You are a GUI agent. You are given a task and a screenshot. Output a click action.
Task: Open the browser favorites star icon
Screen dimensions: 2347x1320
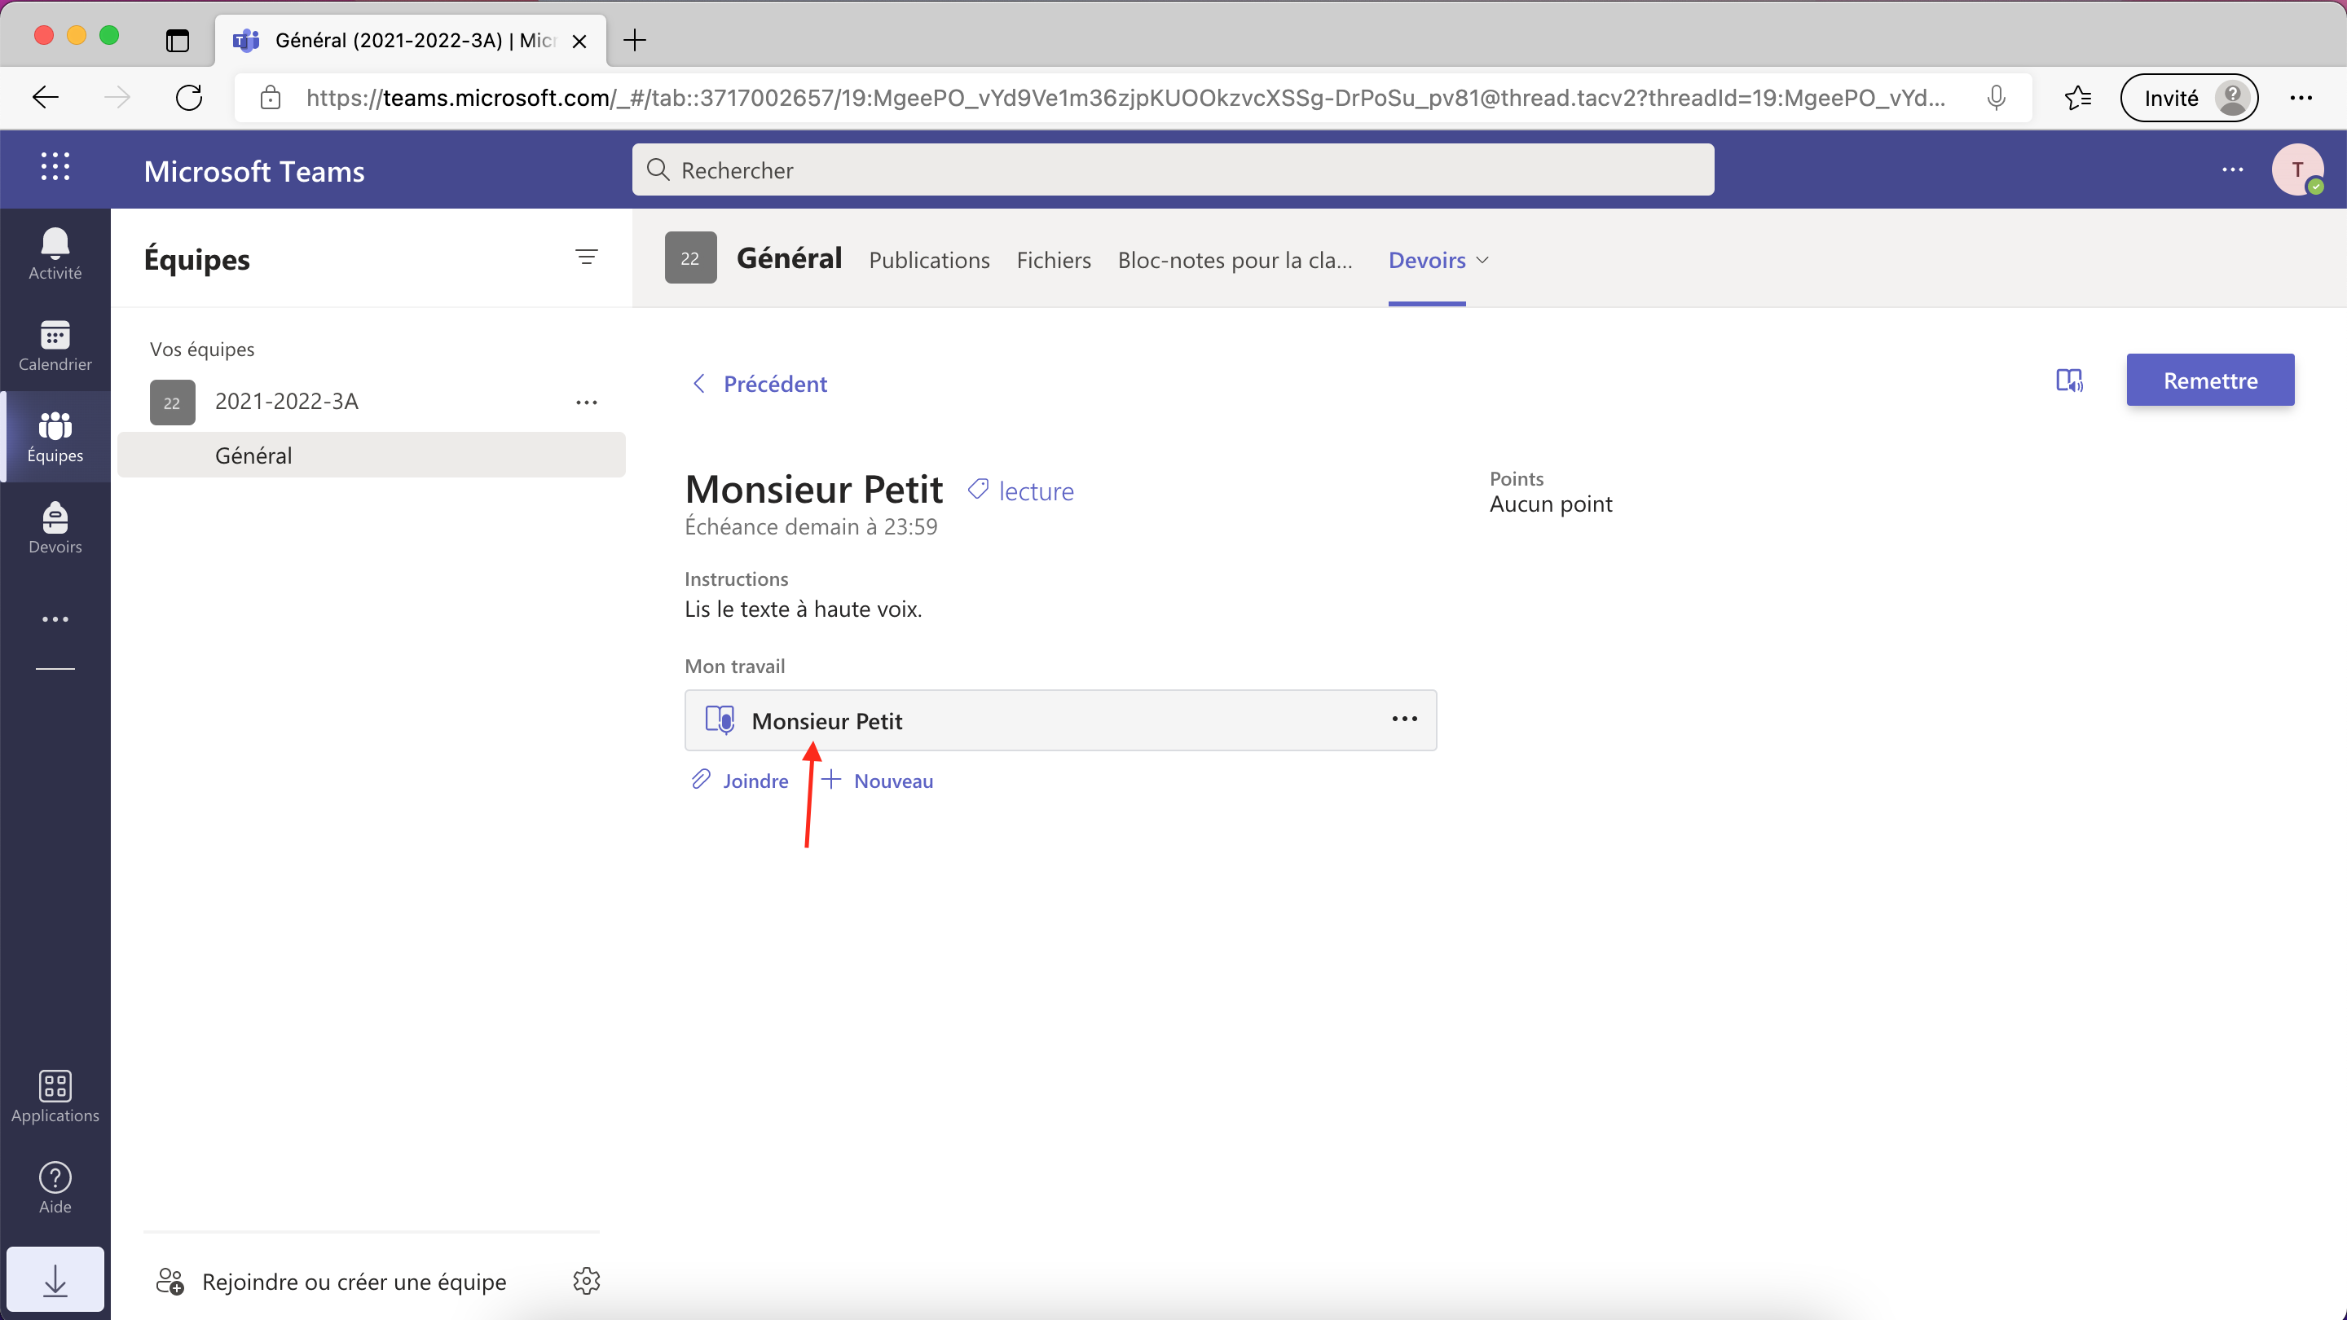[2077, 97]
